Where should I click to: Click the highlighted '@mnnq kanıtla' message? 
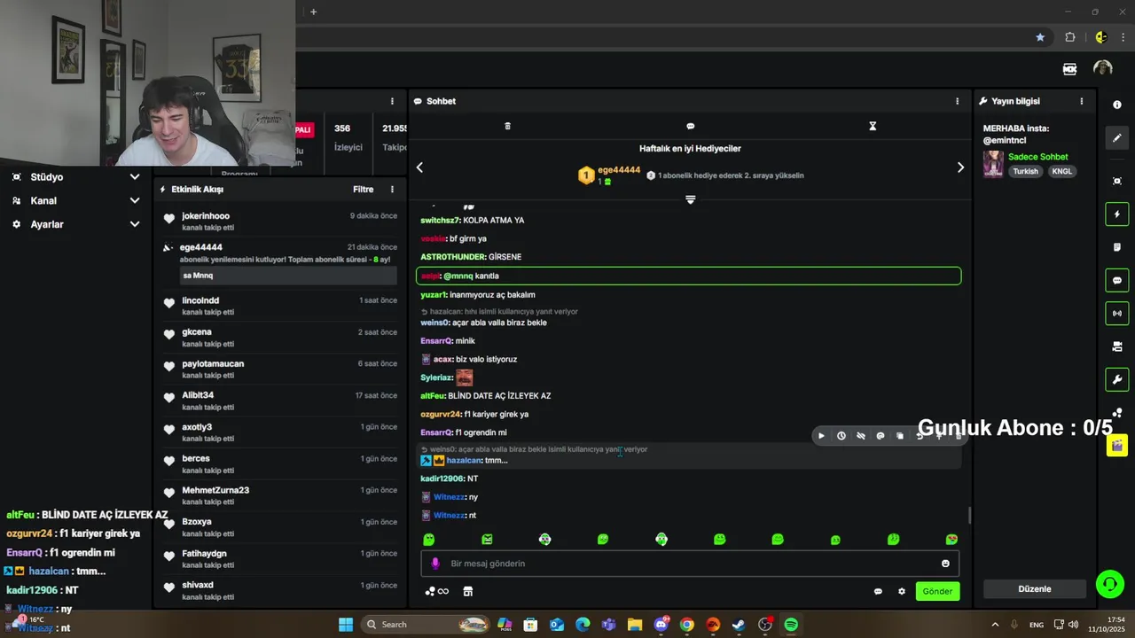688,276
